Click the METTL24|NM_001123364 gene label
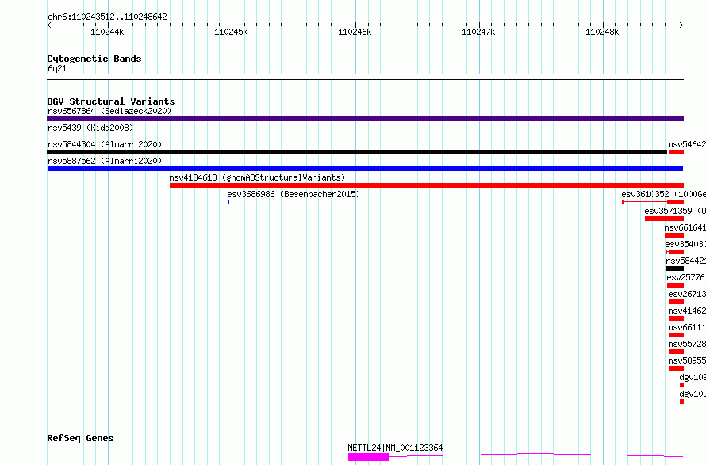The width and height of the screenshot is (706, 465). [x=395, y=448]
